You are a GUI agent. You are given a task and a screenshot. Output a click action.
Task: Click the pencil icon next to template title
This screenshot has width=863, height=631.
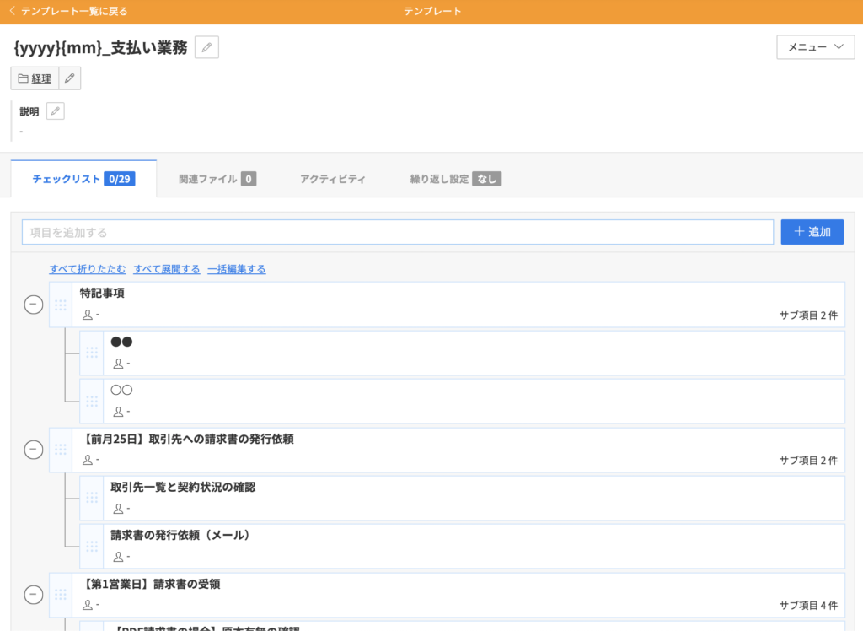point(206,47)
